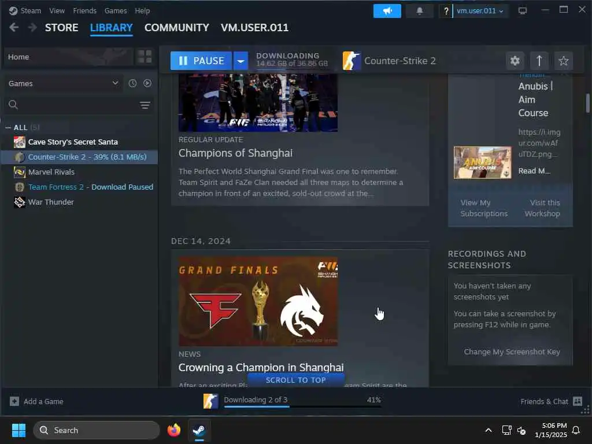The image size is (592, 444).
Task: Open collections grid view icon
Action: coord(145,57)
